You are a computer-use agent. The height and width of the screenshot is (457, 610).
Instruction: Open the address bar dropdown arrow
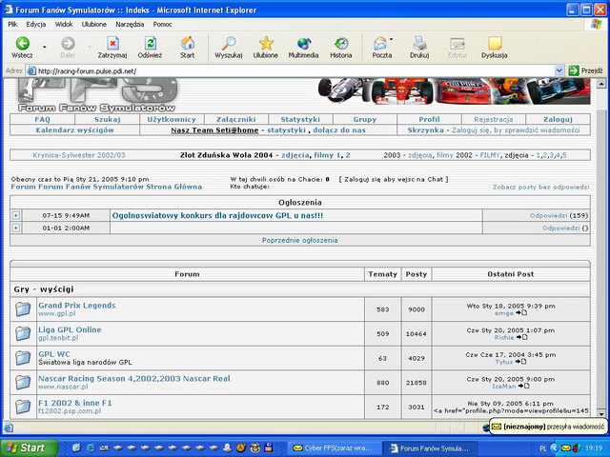coord(559,70)
